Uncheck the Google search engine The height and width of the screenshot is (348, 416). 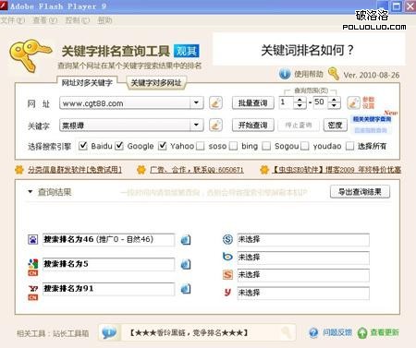[119, 146]
